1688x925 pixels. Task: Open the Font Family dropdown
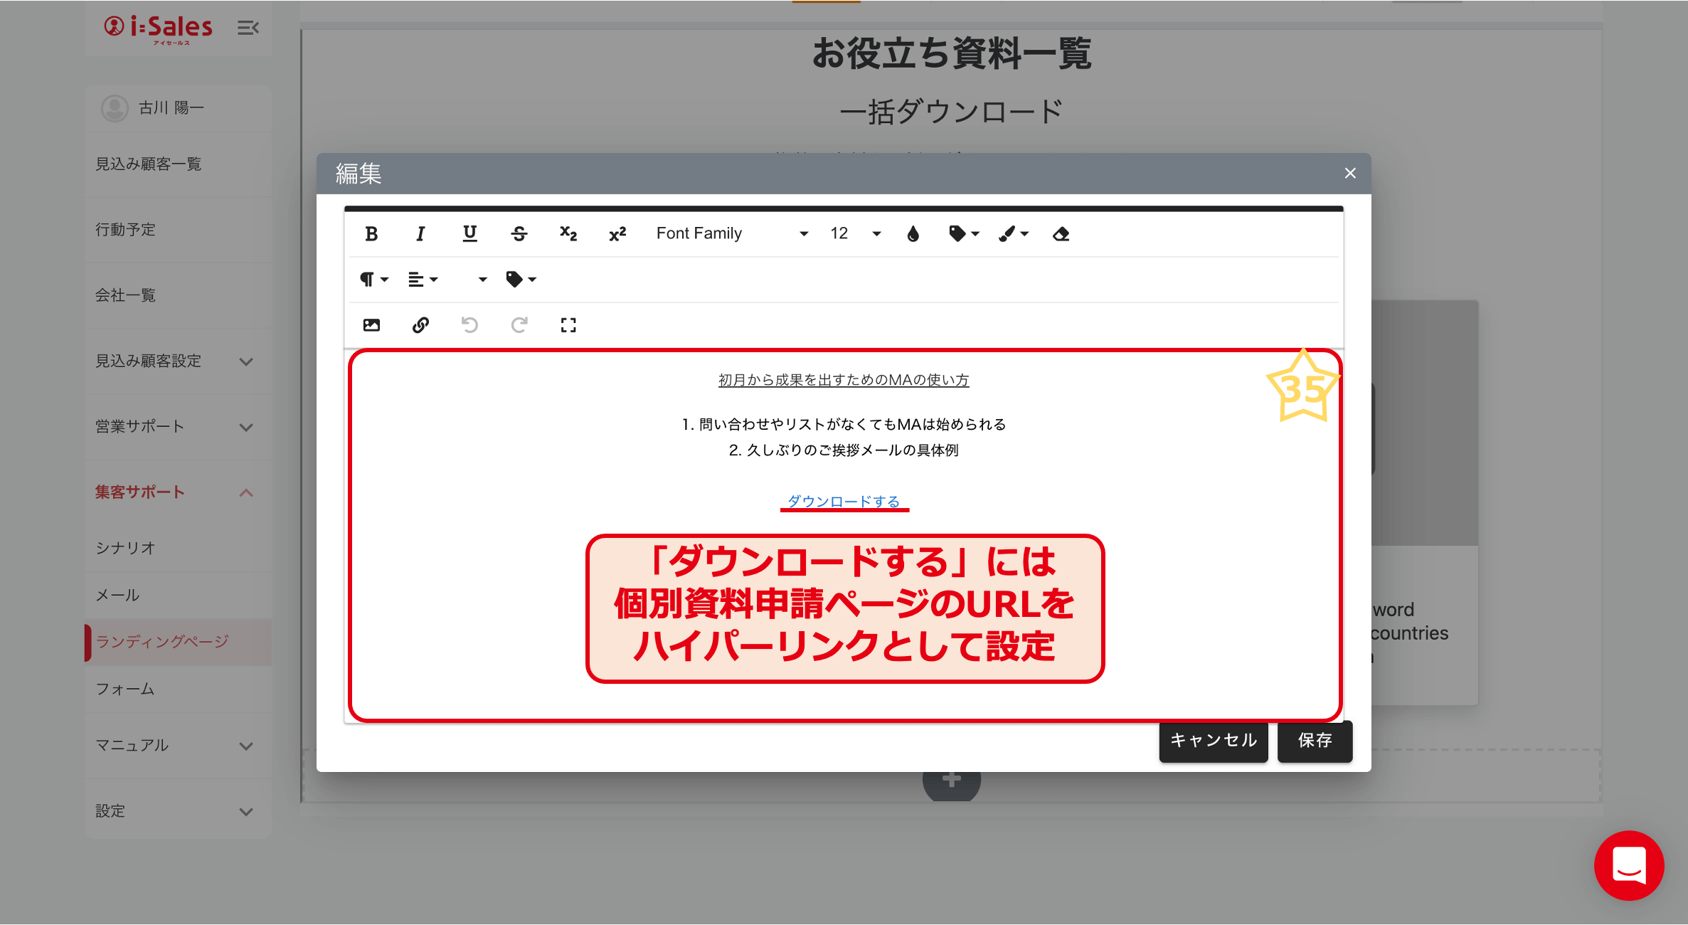point(731,234)
